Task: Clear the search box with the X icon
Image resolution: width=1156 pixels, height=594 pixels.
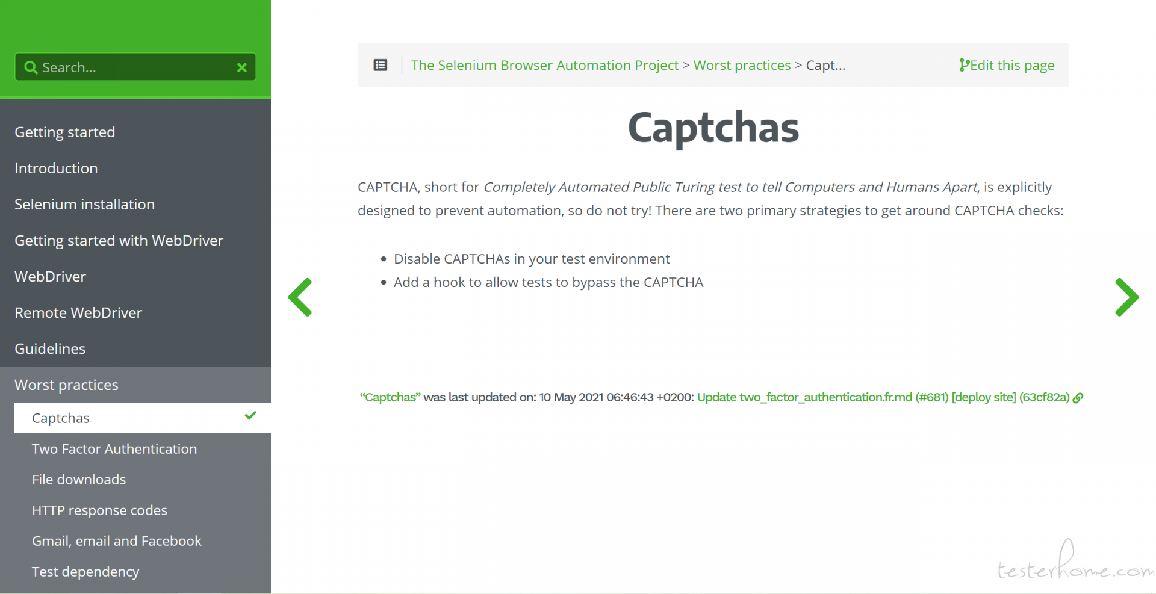Action: click(x=242, y=67)
